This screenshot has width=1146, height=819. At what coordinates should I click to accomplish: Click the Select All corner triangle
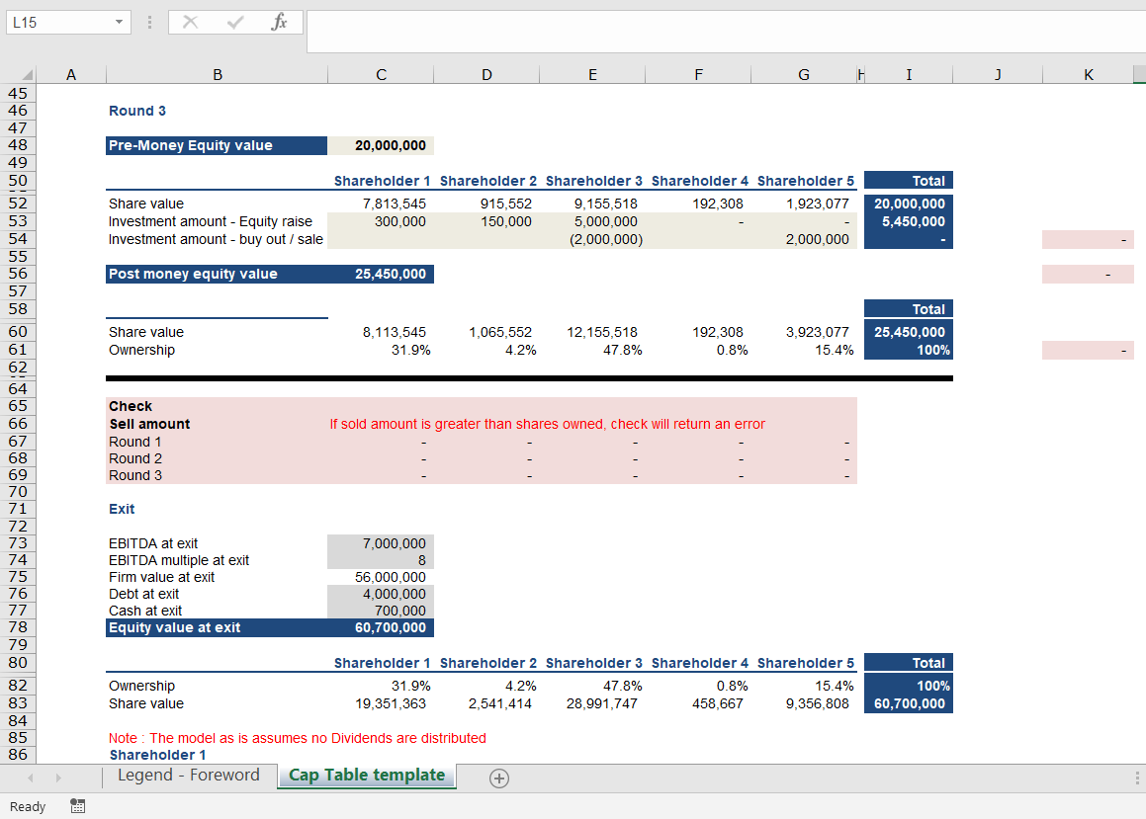27,74
